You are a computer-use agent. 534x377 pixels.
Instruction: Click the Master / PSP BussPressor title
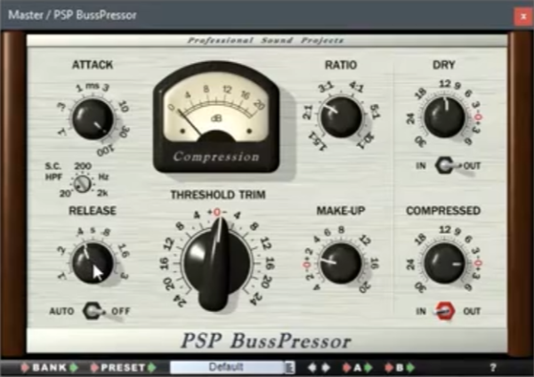pyautogui.click(x=72, y=15)
